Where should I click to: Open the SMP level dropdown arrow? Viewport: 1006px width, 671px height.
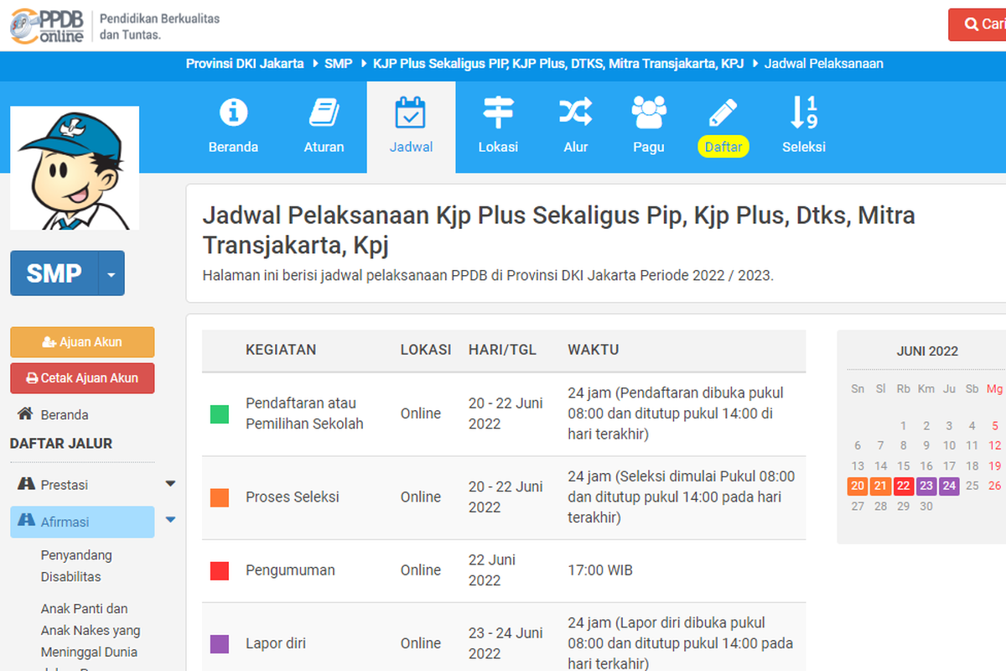tap(111, 273)
